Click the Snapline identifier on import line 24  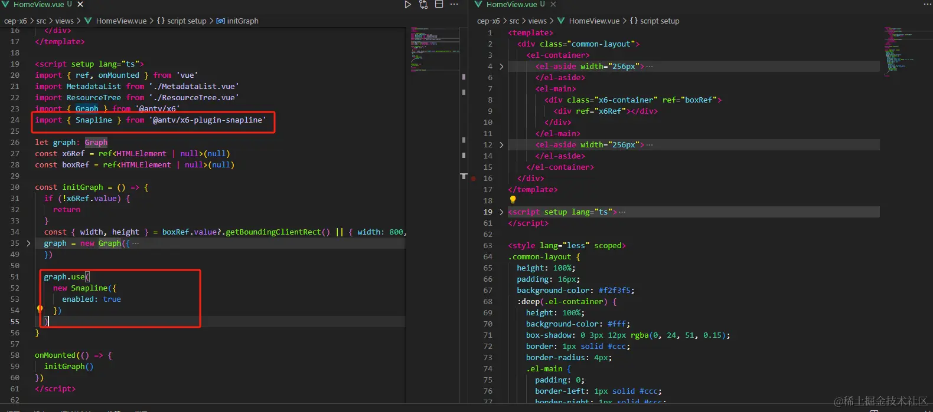coord(93,120)
